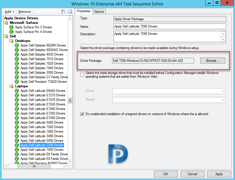Select Apply Dell Latitude E7440 Drivers
This screenshot has width=235, height=180.
[43, 109]
